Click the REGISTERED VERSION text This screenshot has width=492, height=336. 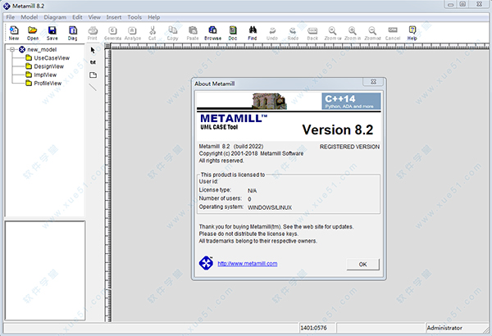(x=349, y=147)
